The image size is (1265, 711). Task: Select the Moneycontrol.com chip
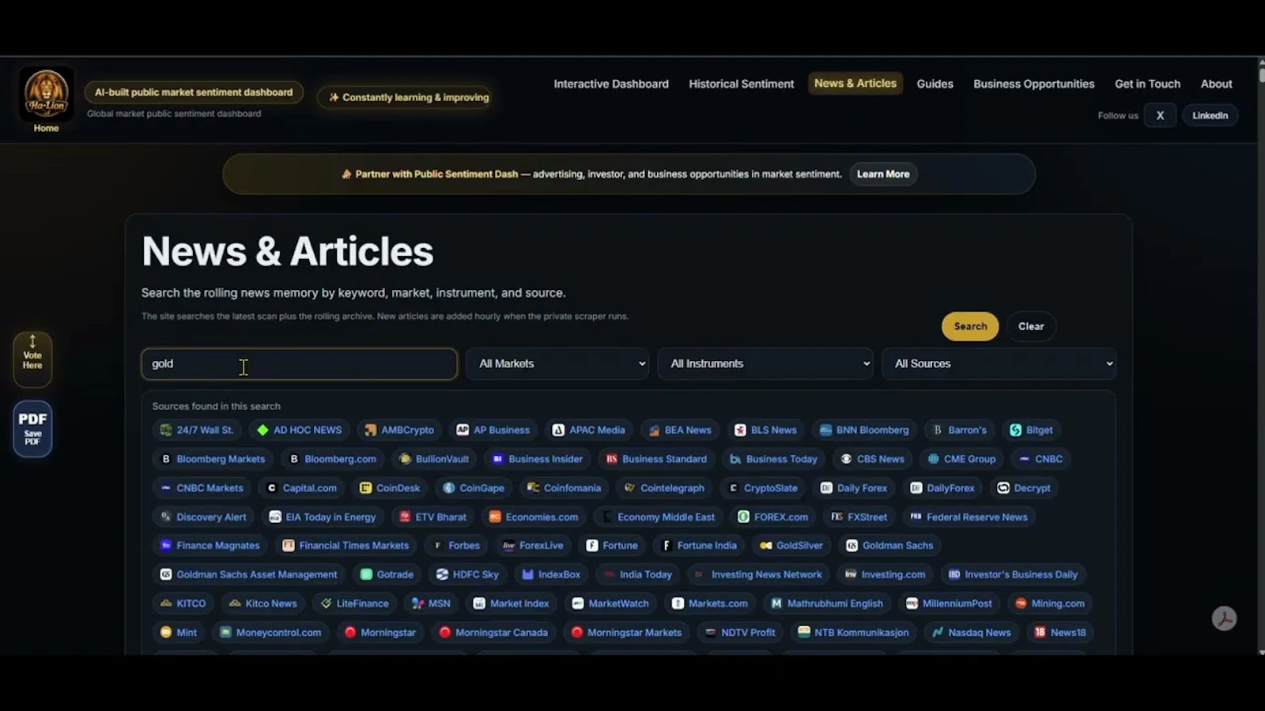coord(270,632)
